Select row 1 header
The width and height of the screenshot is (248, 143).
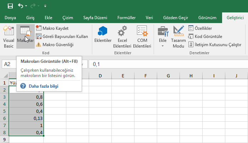coord(4,83)
